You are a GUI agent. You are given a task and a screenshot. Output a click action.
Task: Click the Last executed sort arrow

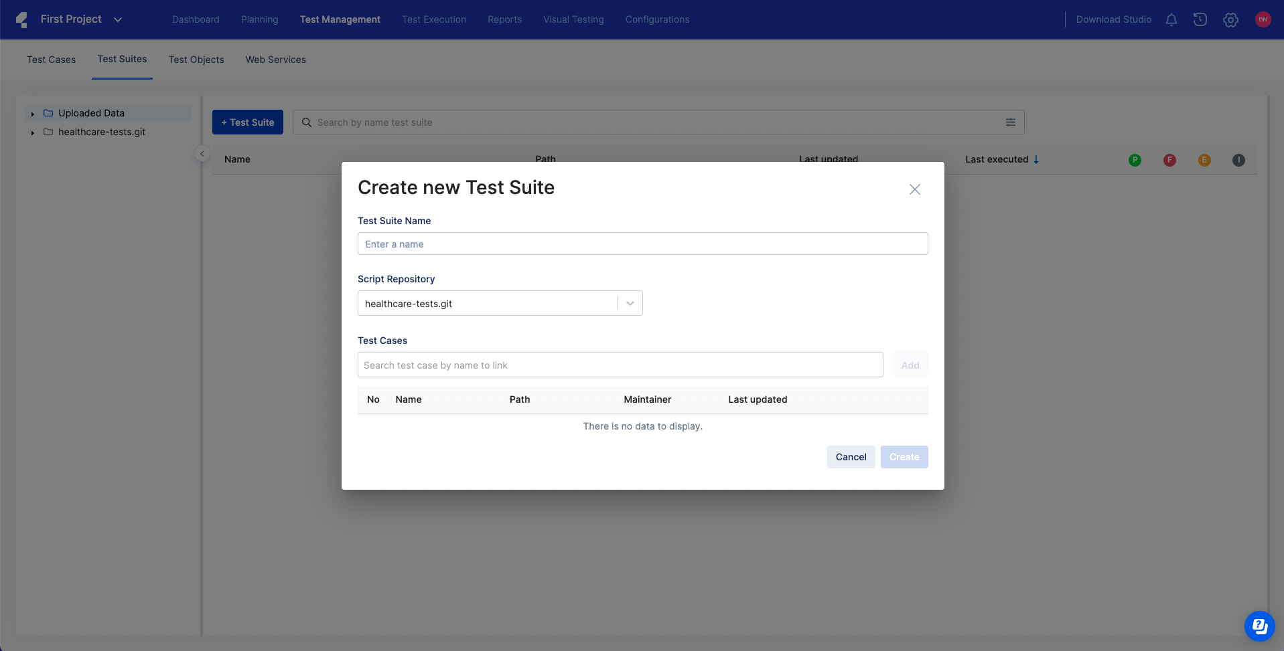tap(1036, 159)
